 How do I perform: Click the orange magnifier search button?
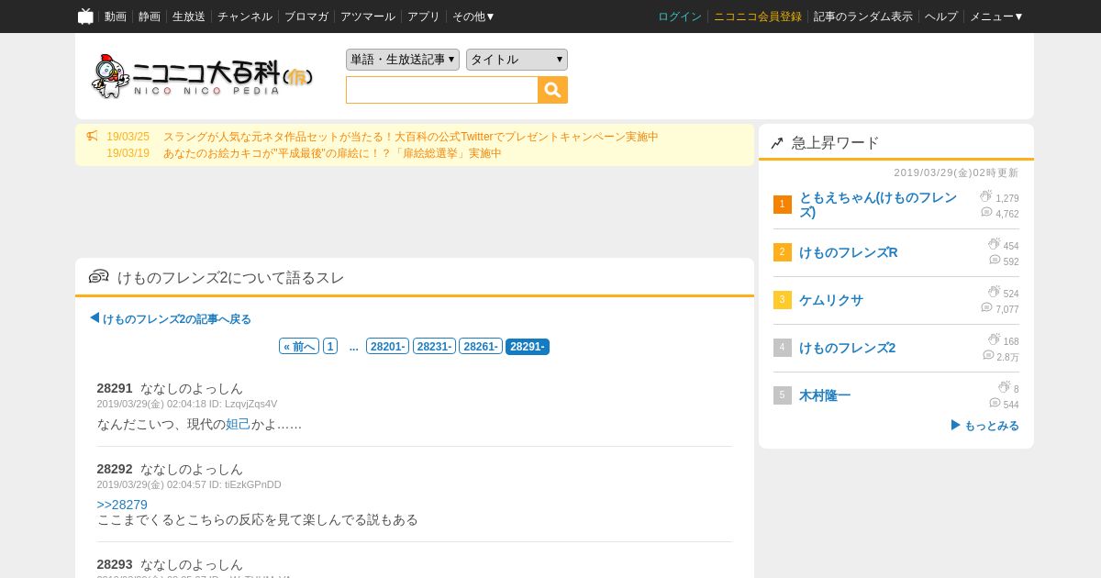point(552,90)
